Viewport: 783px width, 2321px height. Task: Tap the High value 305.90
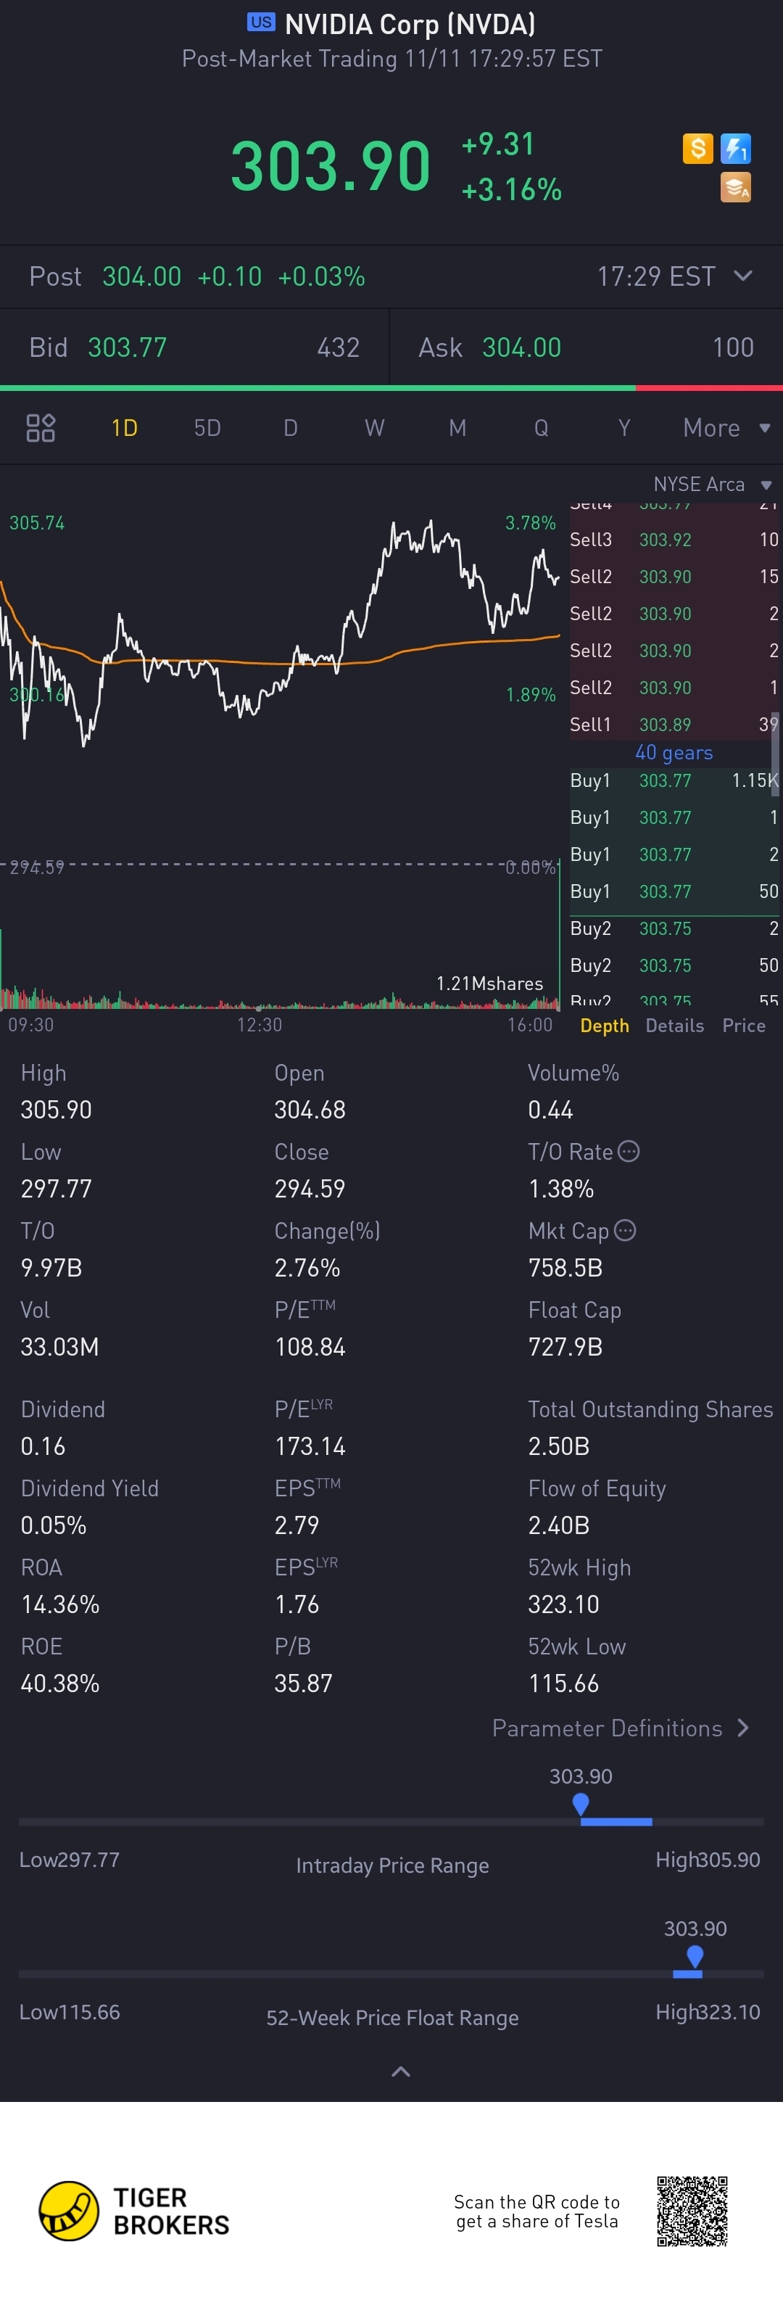pyautogui.click(x=56, y=1110)
